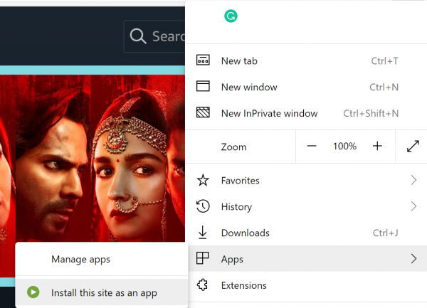Click the New tab icon
The width and height of the screenshot is (427, 308).
(203, 60)
